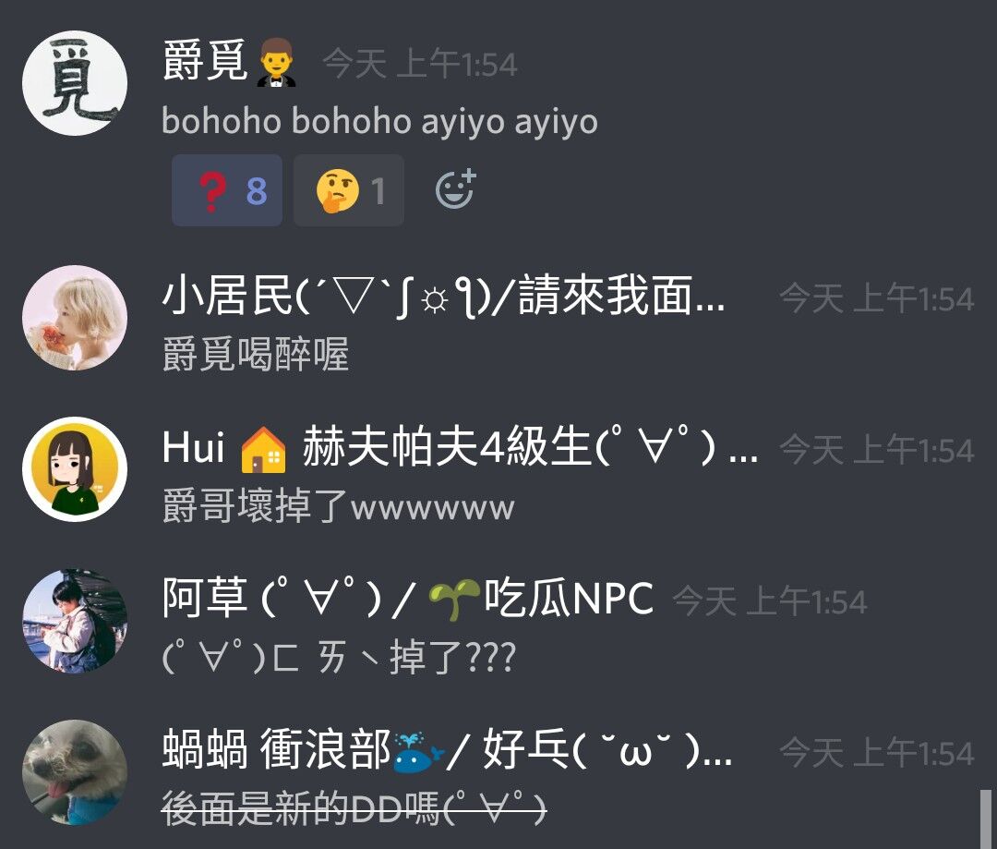
Task: Click the whale emoji in 蝸蝸's name
Action: [418, 752]
